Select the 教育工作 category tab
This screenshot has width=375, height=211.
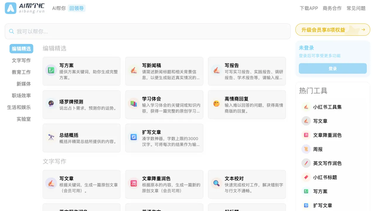[x=21, y=72]
